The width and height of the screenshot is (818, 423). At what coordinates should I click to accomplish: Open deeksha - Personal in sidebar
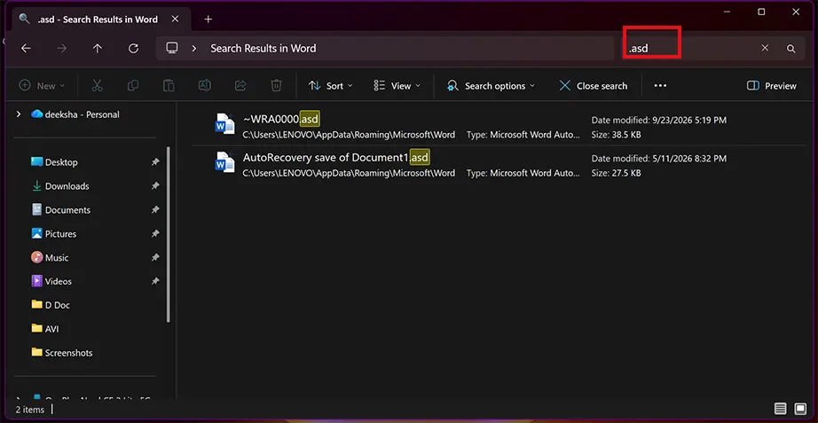pyautogui.click(x=75, y=114)
